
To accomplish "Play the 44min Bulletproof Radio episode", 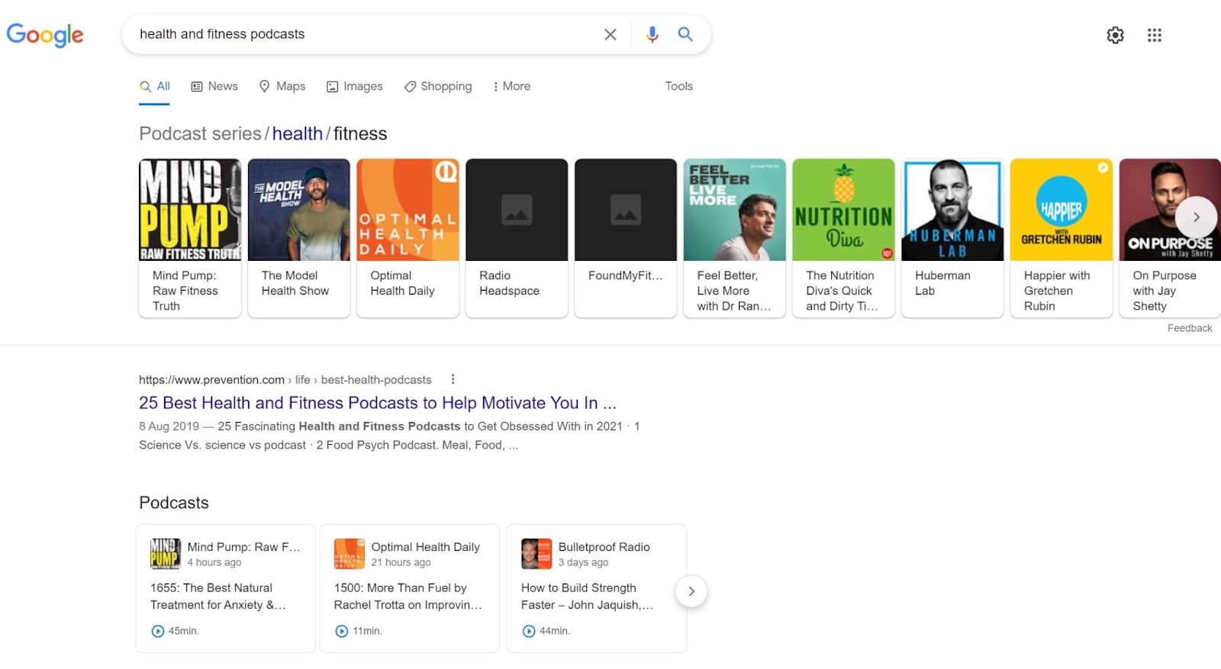I will coord(529,631).
